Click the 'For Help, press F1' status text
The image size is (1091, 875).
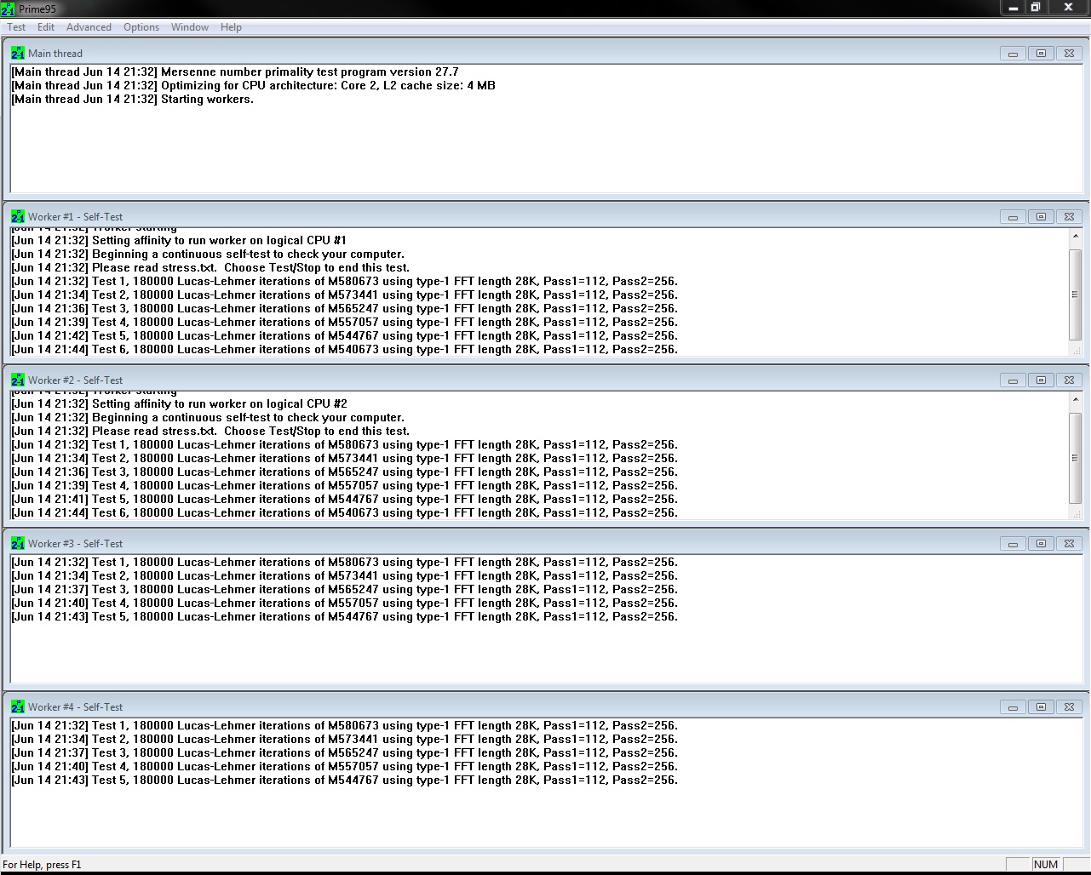pos(42,865)
